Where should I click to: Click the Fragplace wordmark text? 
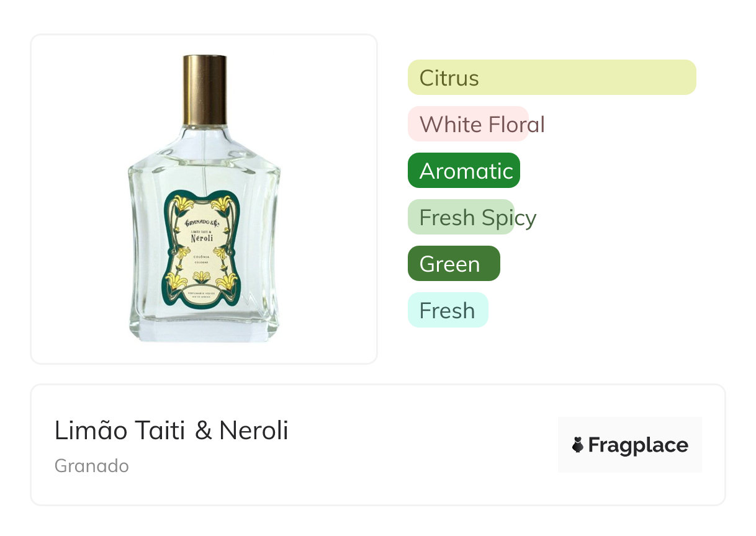tap(638, 445)
